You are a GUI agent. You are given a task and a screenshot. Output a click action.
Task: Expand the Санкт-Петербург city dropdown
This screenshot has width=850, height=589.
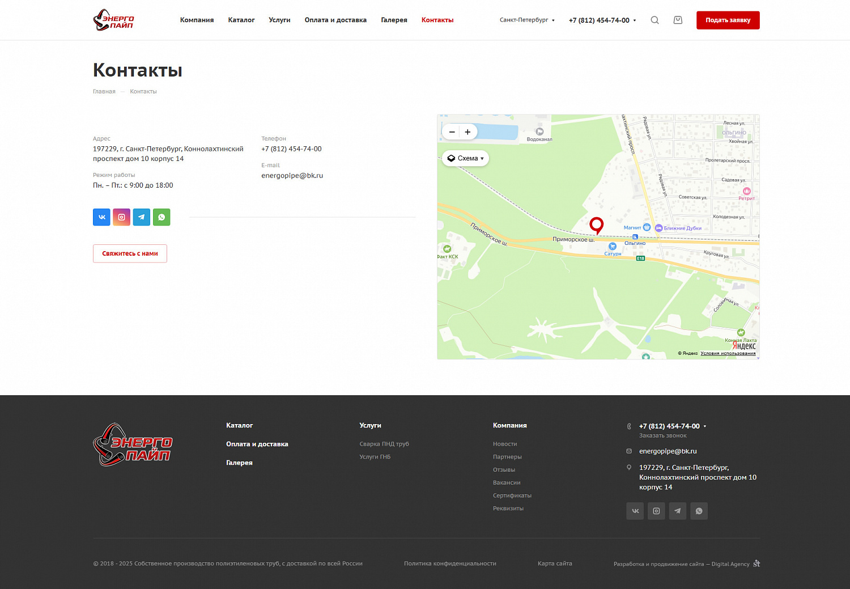coord(527,20)
